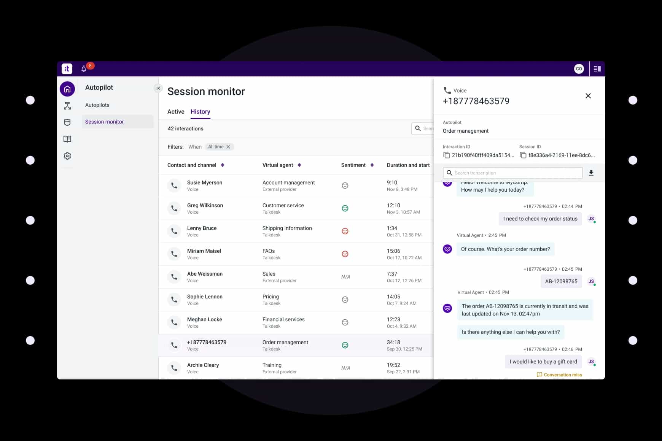Select the History tab
662x441 pixels.
(200, 111)
